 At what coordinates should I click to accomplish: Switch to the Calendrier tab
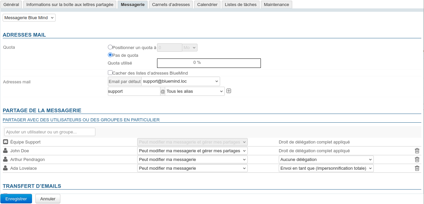(207, 5)
